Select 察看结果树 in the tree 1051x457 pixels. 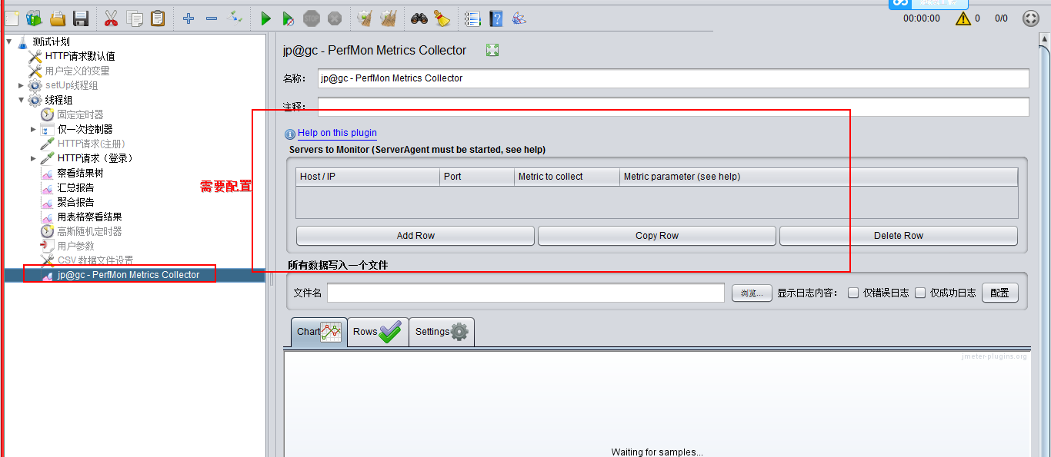(80, 173)
